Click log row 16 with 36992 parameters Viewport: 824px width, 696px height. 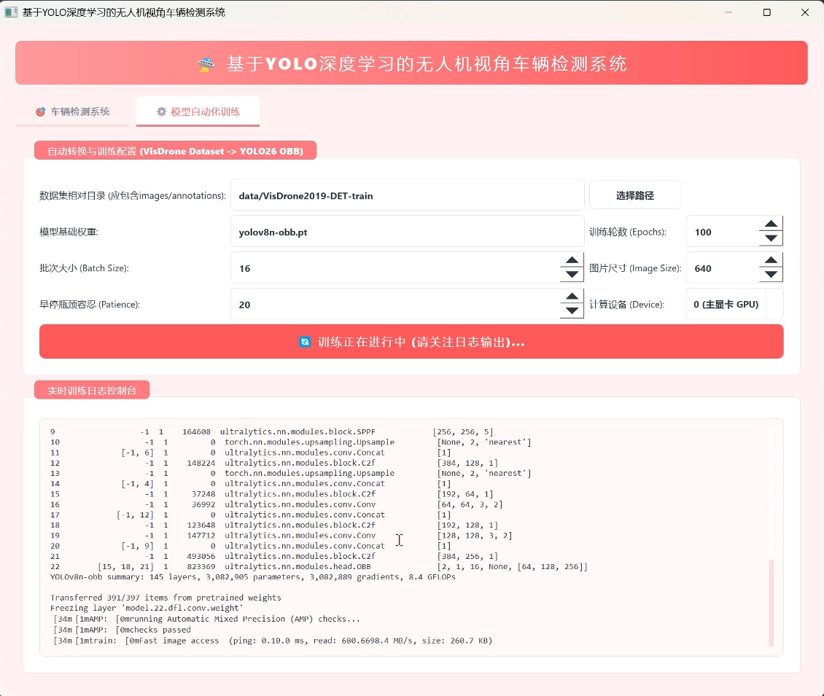click(276, 504)
